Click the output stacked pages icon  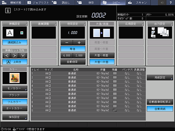tap(163, 32)
